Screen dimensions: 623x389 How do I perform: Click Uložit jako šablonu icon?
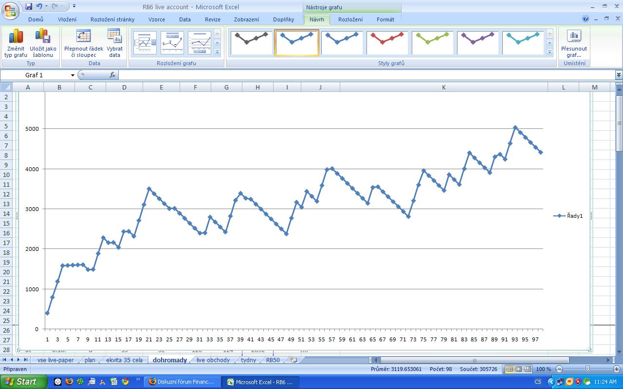(43, 43)
